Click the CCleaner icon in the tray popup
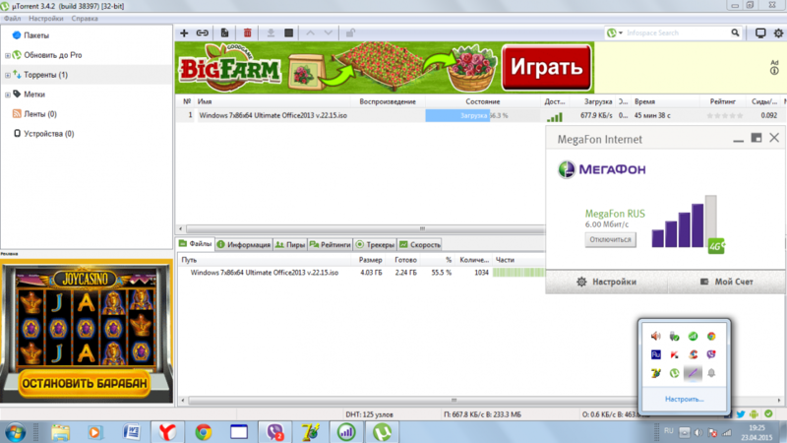The width and height of the screenshot is (787, 443). tap(693, 354)
